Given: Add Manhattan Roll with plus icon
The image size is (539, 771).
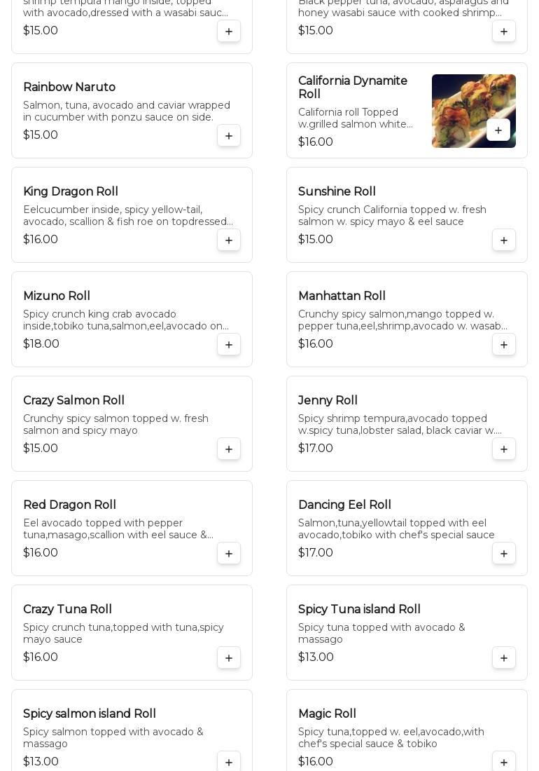Looking at the screenshot, I should (504, 345).
